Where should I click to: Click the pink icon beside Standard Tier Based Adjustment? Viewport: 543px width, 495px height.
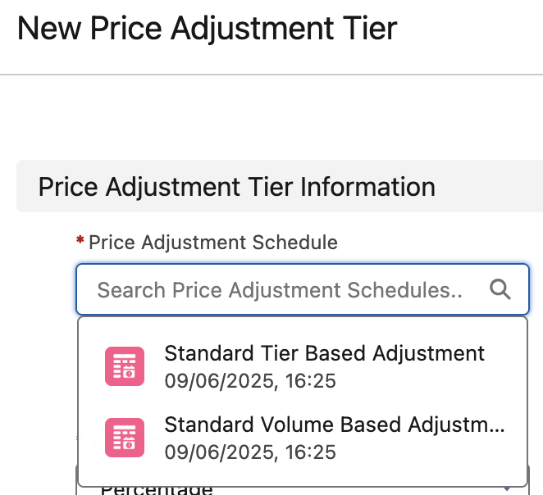pyautogui.click(x=125, y=366)
